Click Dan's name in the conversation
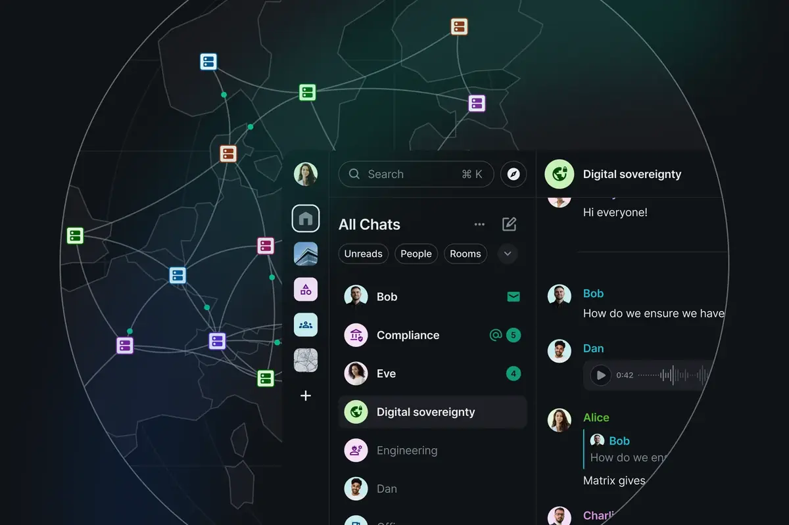Image resolution: width=789 pixels, height=525 pixels. pyautogui.click(x=593, y=349)
